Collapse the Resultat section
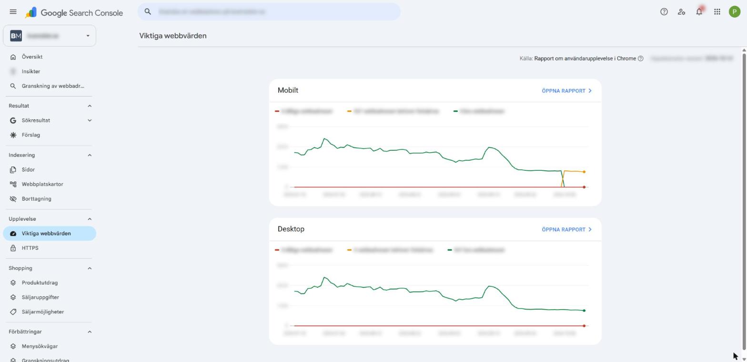Viewport: 747px width, 362px height. coord(89,106)
